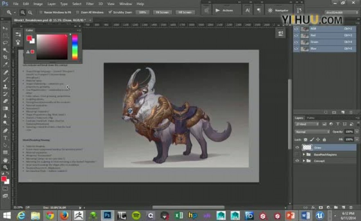This screenshot has height=221, width=361.
Task: Hide the Concept group
Action: (297, 161)
